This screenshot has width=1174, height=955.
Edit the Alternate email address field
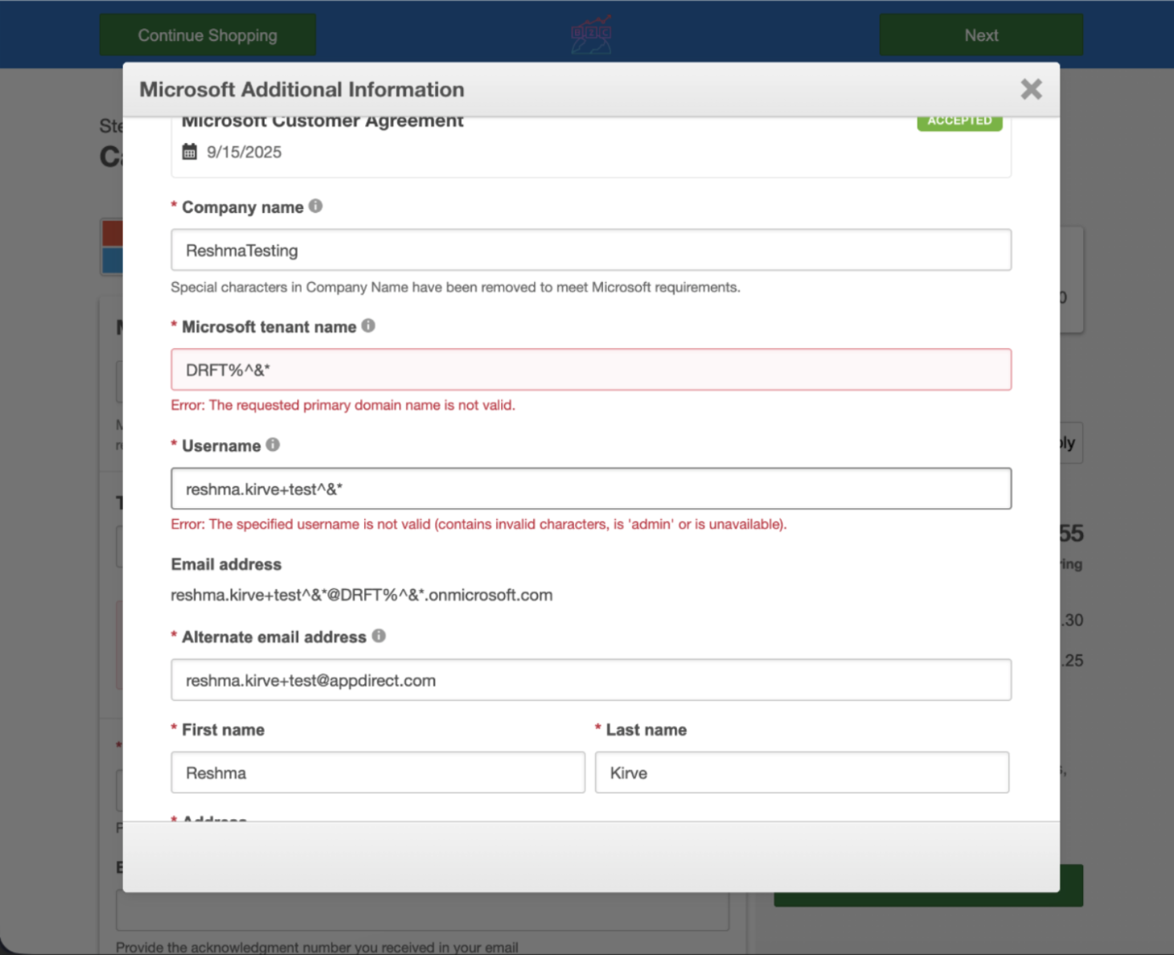click(x=590, y=680)
